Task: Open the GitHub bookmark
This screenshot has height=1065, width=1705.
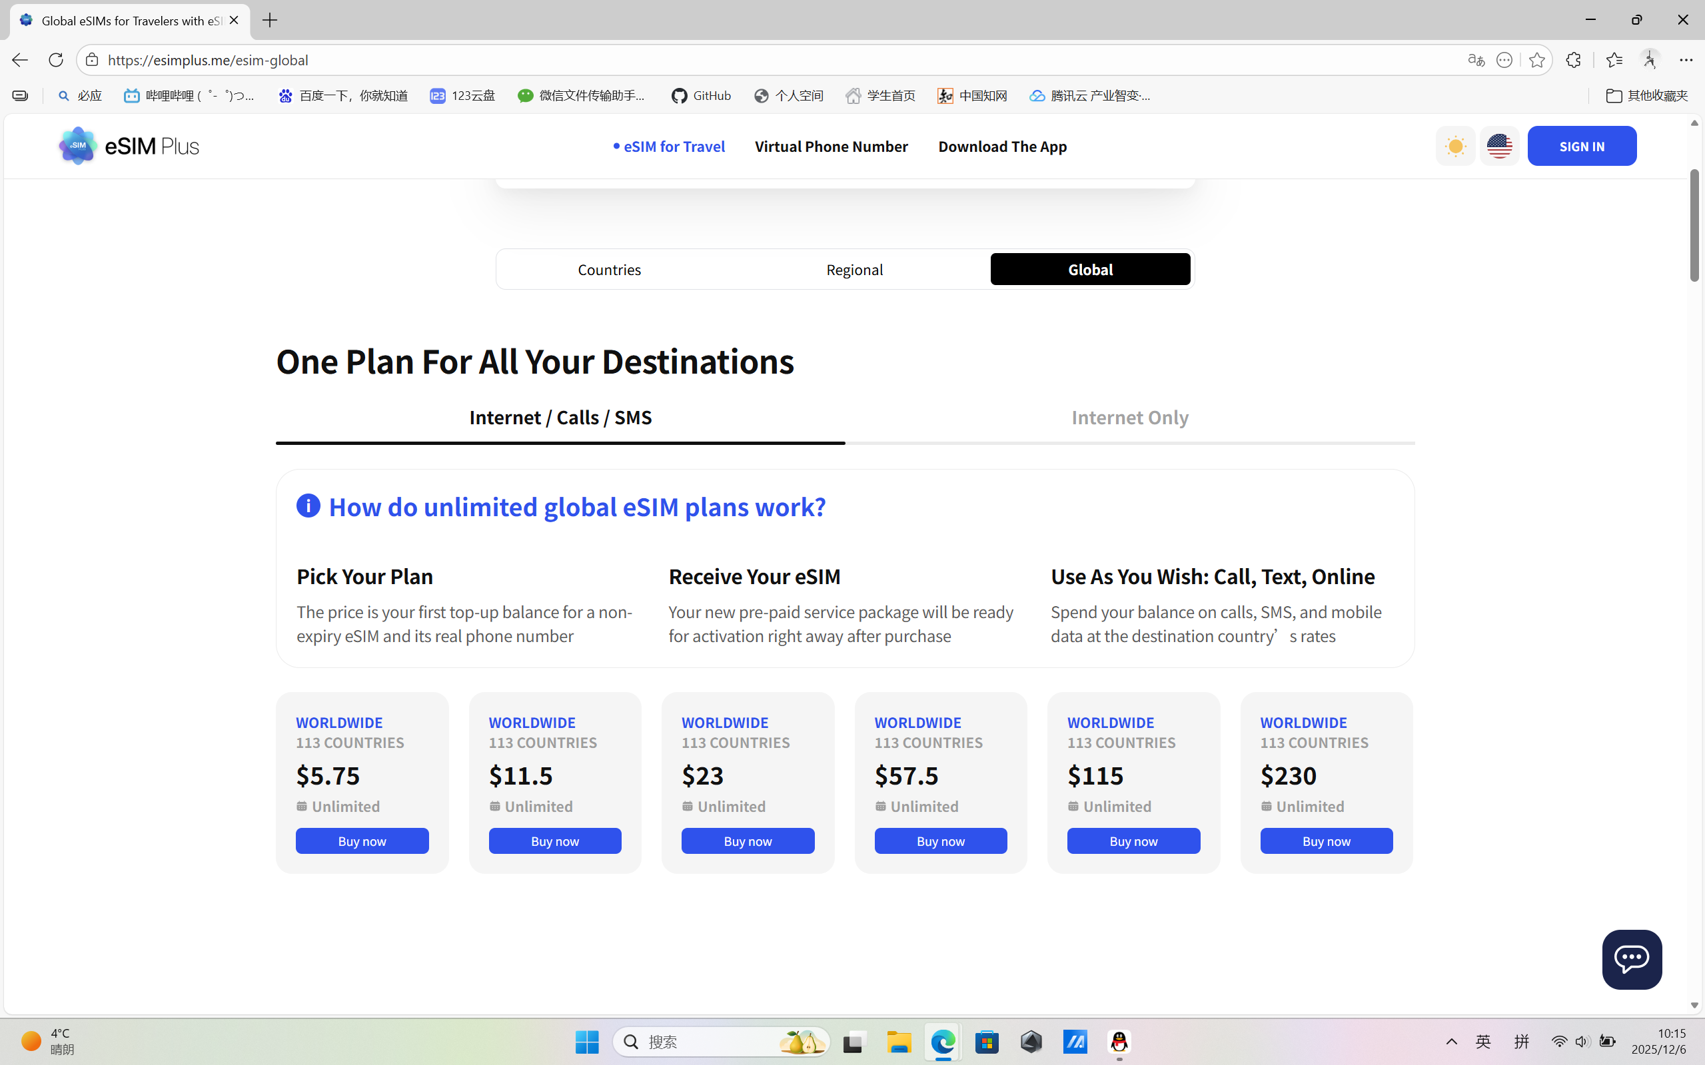Action: [x=701, y=96]
